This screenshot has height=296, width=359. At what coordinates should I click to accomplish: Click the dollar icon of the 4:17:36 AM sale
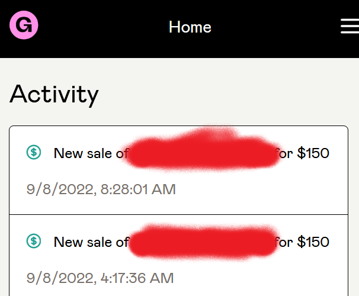34,241
